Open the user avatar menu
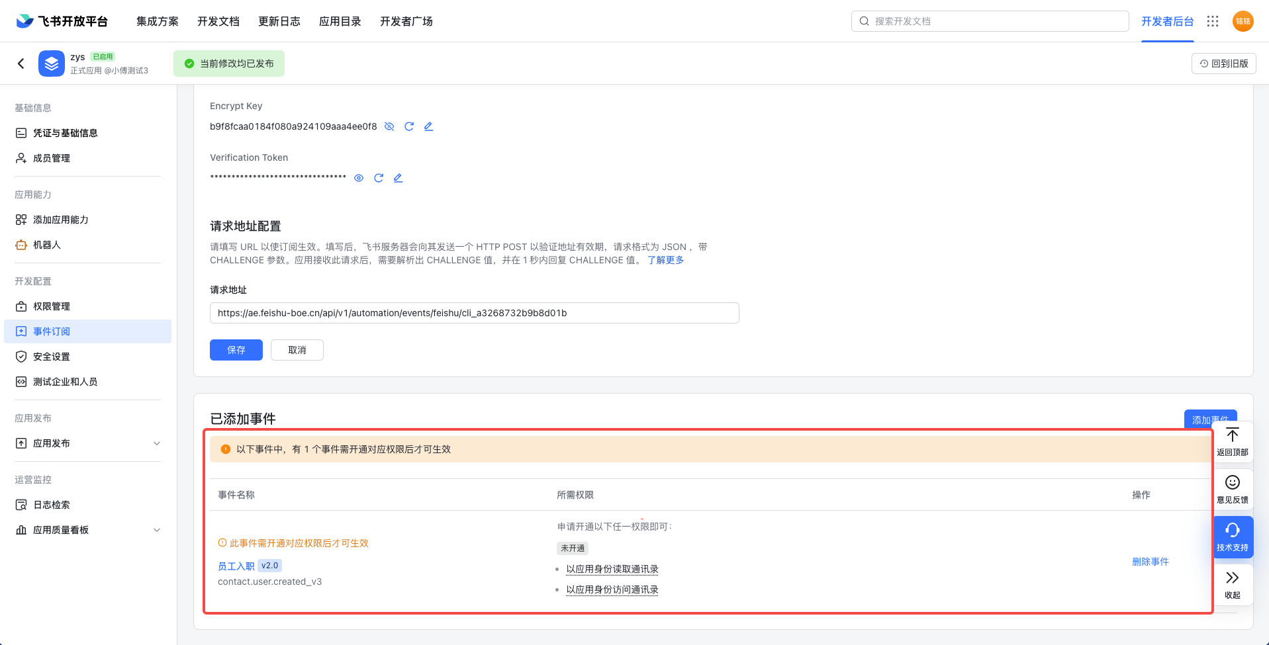 1243,21
